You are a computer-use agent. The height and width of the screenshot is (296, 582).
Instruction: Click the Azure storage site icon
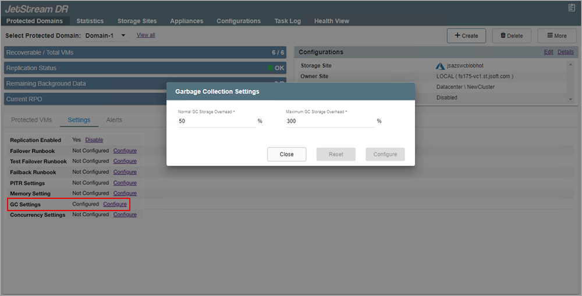point(440,66)
